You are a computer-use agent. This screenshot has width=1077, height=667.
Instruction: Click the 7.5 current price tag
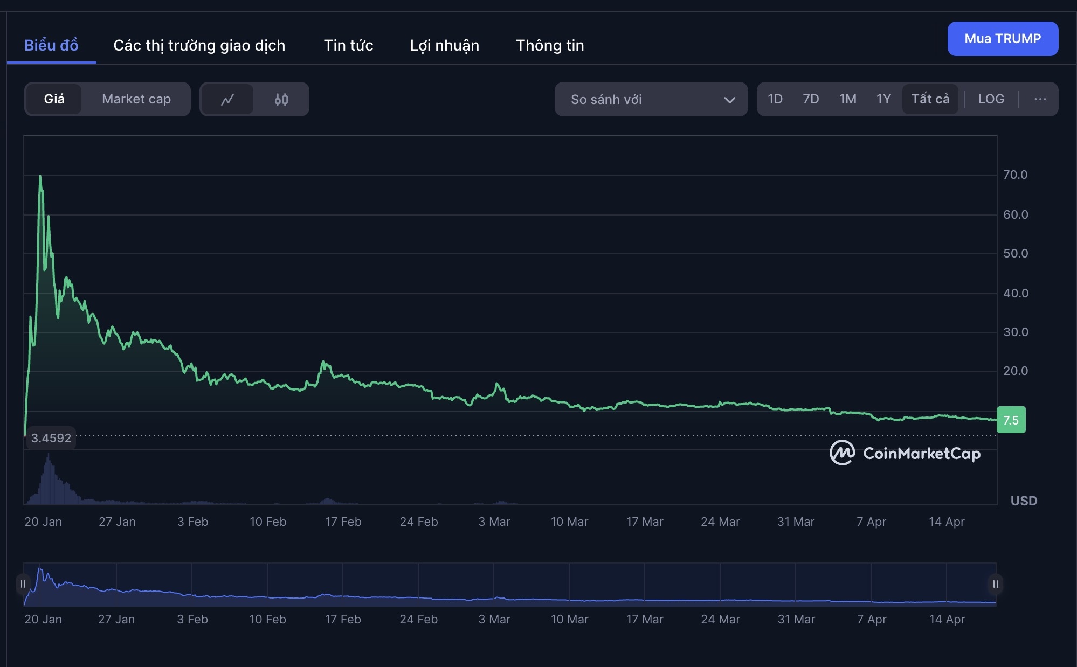click(1011, 420)
